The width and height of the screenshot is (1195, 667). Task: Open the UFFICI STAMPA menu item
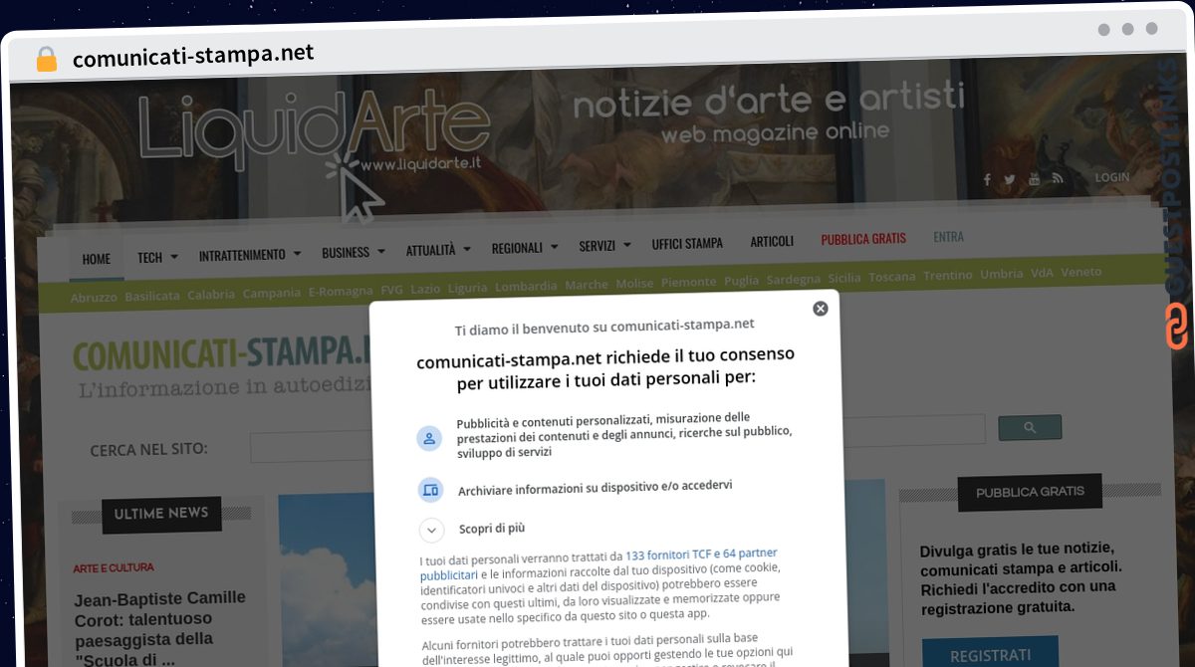coord(687,243)
